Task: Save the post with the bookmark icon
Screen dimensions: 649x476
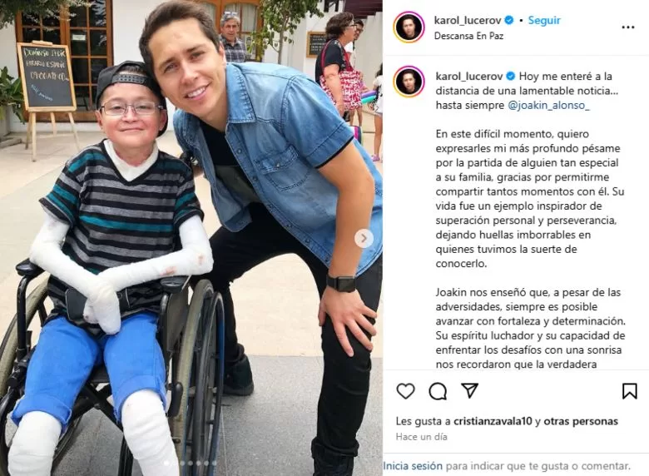Action: point(629,391)
